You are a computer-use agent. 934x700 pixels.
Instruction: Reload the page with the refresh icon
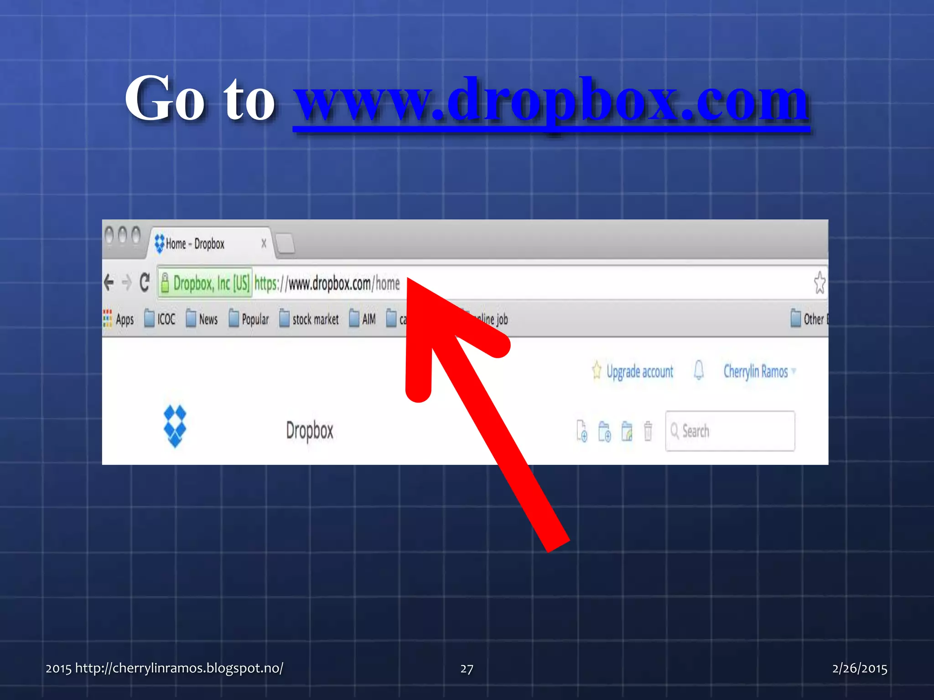point(145,283)
